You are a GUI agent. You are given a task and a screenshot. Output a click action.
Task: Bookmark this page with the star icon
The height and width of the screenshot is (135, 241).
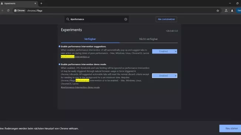click(218, 11)
